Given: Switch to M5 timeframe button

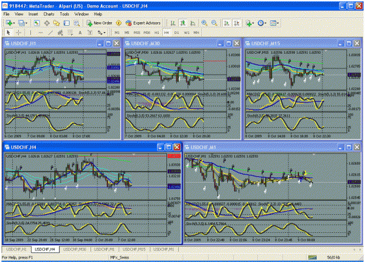Looking at the screenshot, I should point(127,33).
